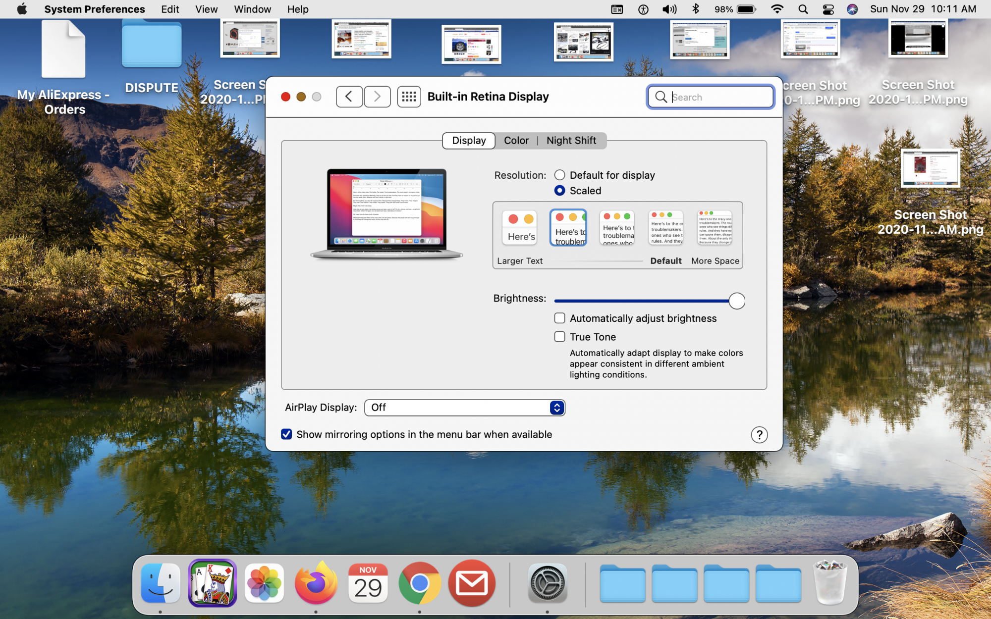Click the Brightness slider track
This screenshot has width=991, height=619.
tap(644, 301)
